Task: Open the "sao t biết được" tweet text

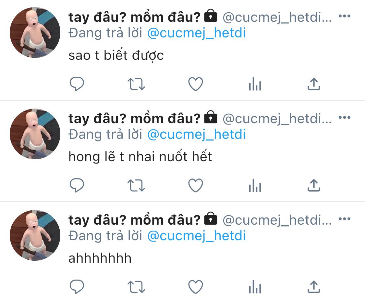Action: click(x=116, y=56)
